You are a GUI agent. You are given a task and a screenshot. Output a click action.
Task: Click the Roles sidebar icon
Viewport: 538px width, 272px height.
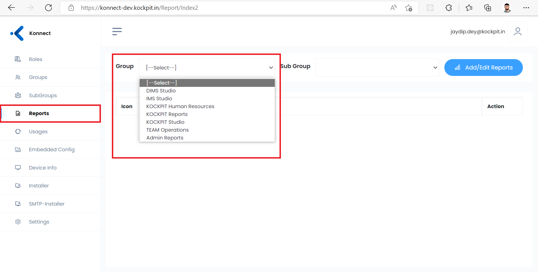point(18,59)
